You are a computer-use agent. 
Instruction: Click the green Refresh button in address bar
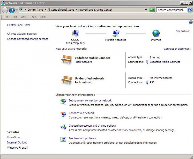(x=152, y=10)
